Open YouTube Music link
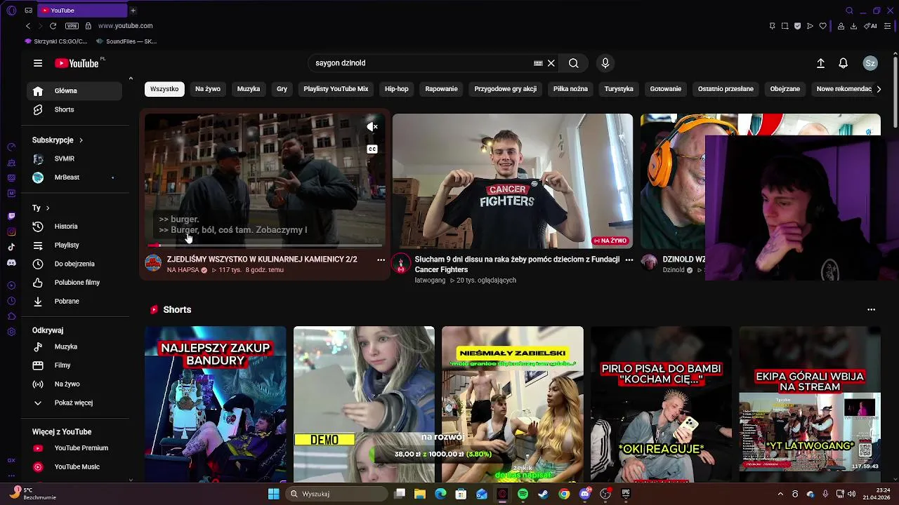This screenshot has height=505, width=899. pos(74,467)
